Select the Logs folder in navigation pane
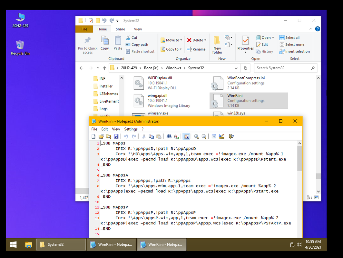343x258 pixels. (101, 109)
